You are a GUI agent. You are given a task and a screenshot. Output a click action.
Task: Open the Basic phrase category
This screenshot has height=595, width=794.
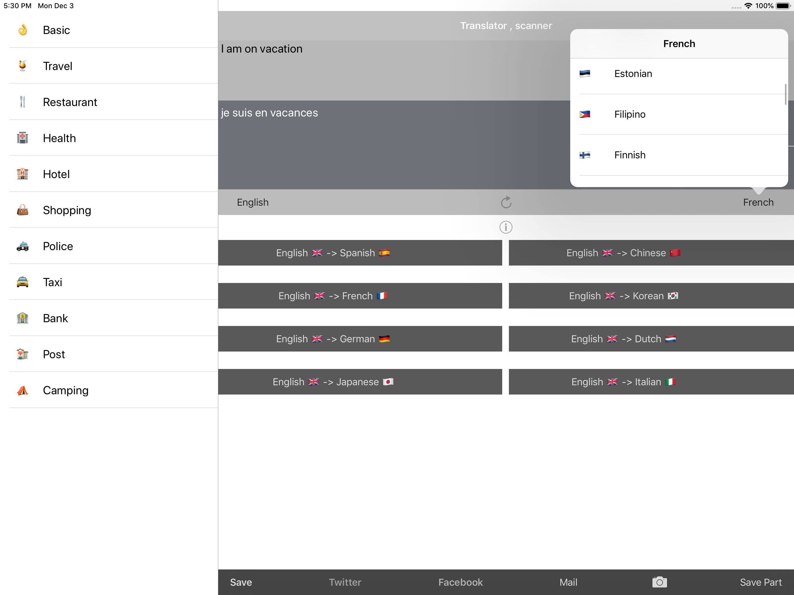[109, 30]
